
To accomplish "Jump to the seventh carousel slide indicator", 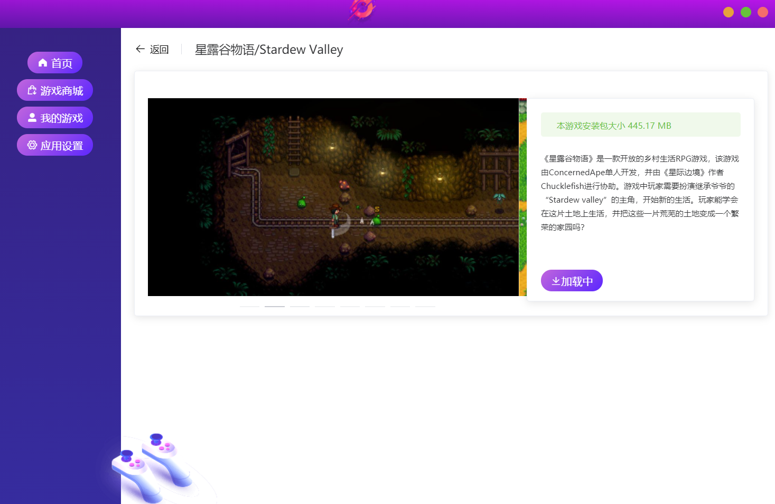I will coord(400,306).
